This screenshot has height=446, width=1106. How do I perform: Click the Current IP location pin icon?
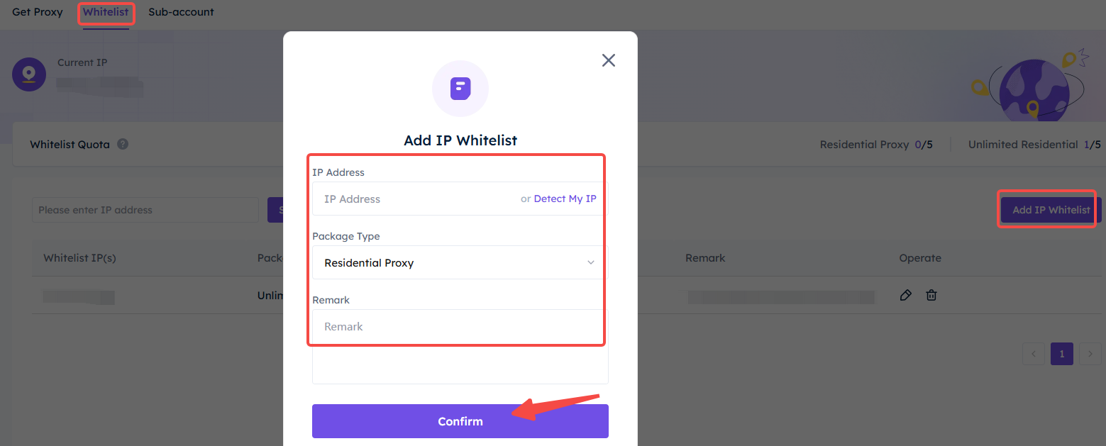pyautogui.click(x=29, y=74)
